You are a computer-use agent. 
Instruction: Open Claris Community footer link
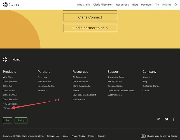tap(81, 86)
